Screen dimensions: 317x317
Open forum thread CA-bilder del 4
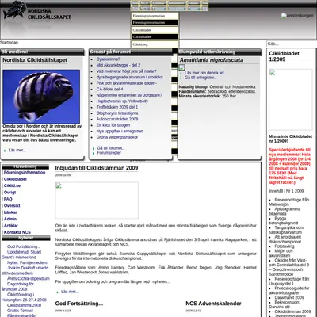coord(109,90)
